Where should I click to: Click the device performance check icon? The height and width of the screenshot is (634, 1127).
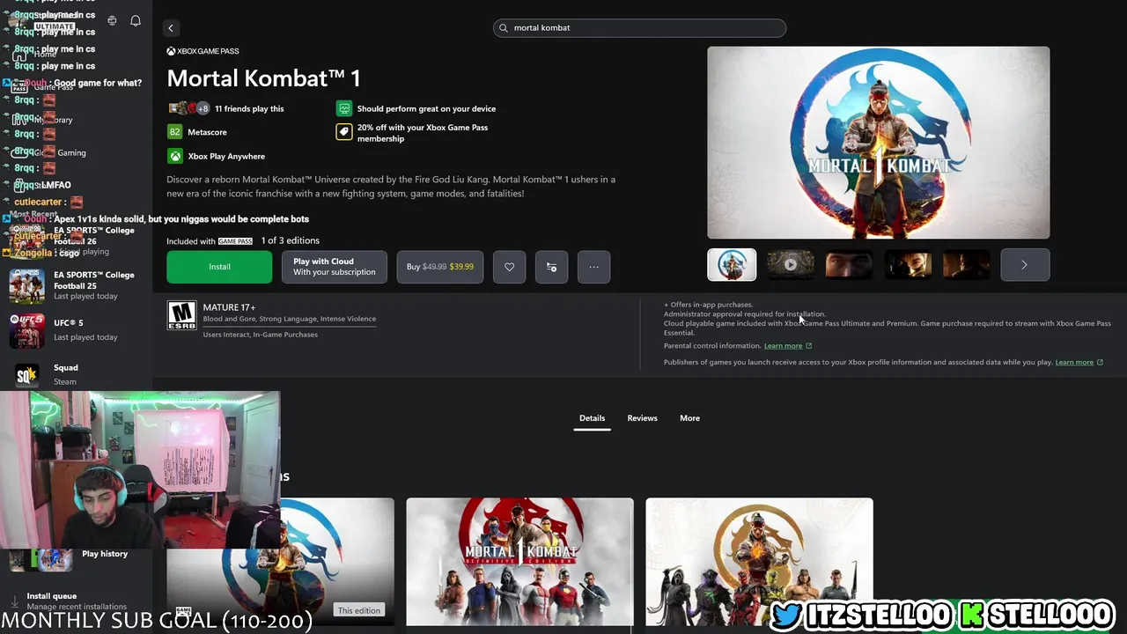[344, 108]
